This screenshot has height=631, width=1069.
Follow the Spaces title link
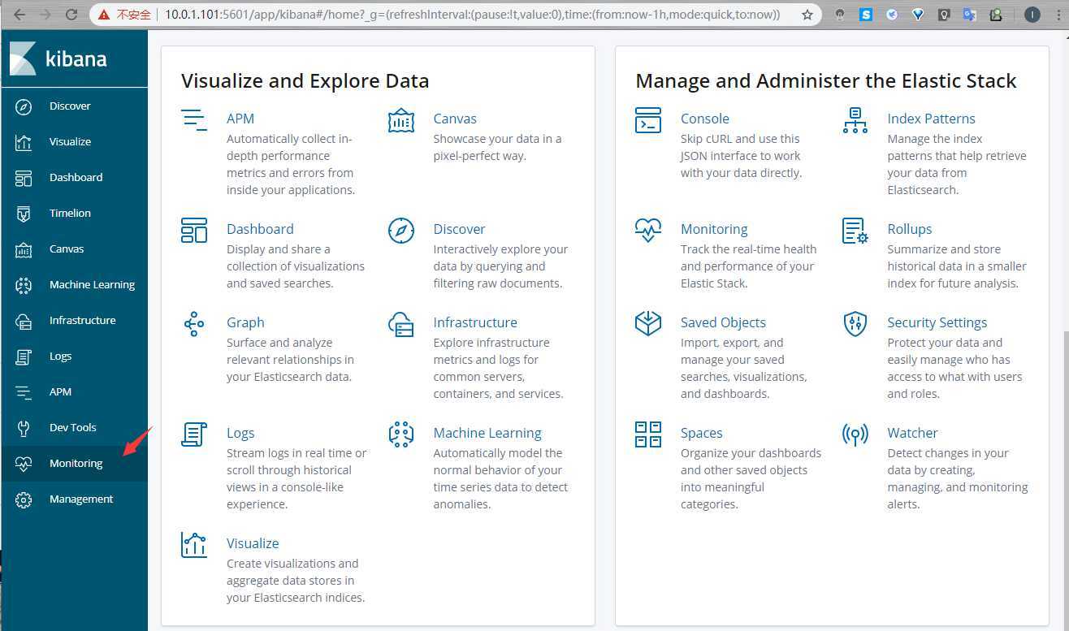click(x=702, y=433)
